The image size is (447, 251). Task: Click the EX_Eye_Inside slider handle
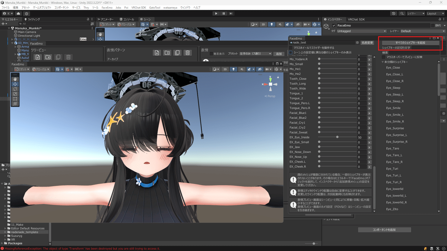(x=337, y=137)
